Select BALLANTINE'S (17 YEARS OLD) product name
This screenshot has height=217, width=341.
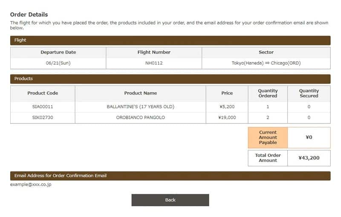click(140, 106)
